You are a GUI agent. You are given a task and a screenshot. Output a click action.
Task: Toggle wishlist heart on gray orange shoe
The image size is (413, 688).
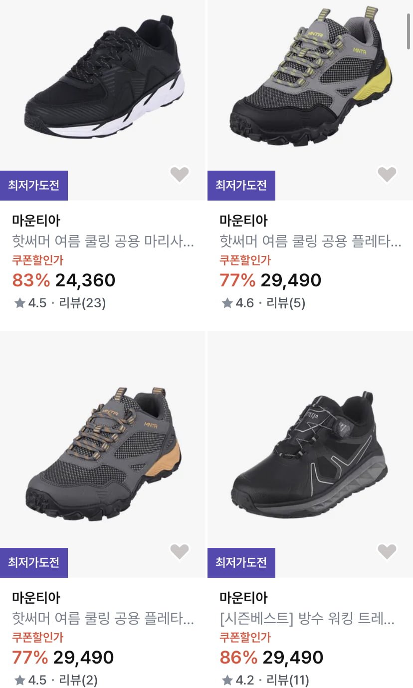[x=180, y=551]
